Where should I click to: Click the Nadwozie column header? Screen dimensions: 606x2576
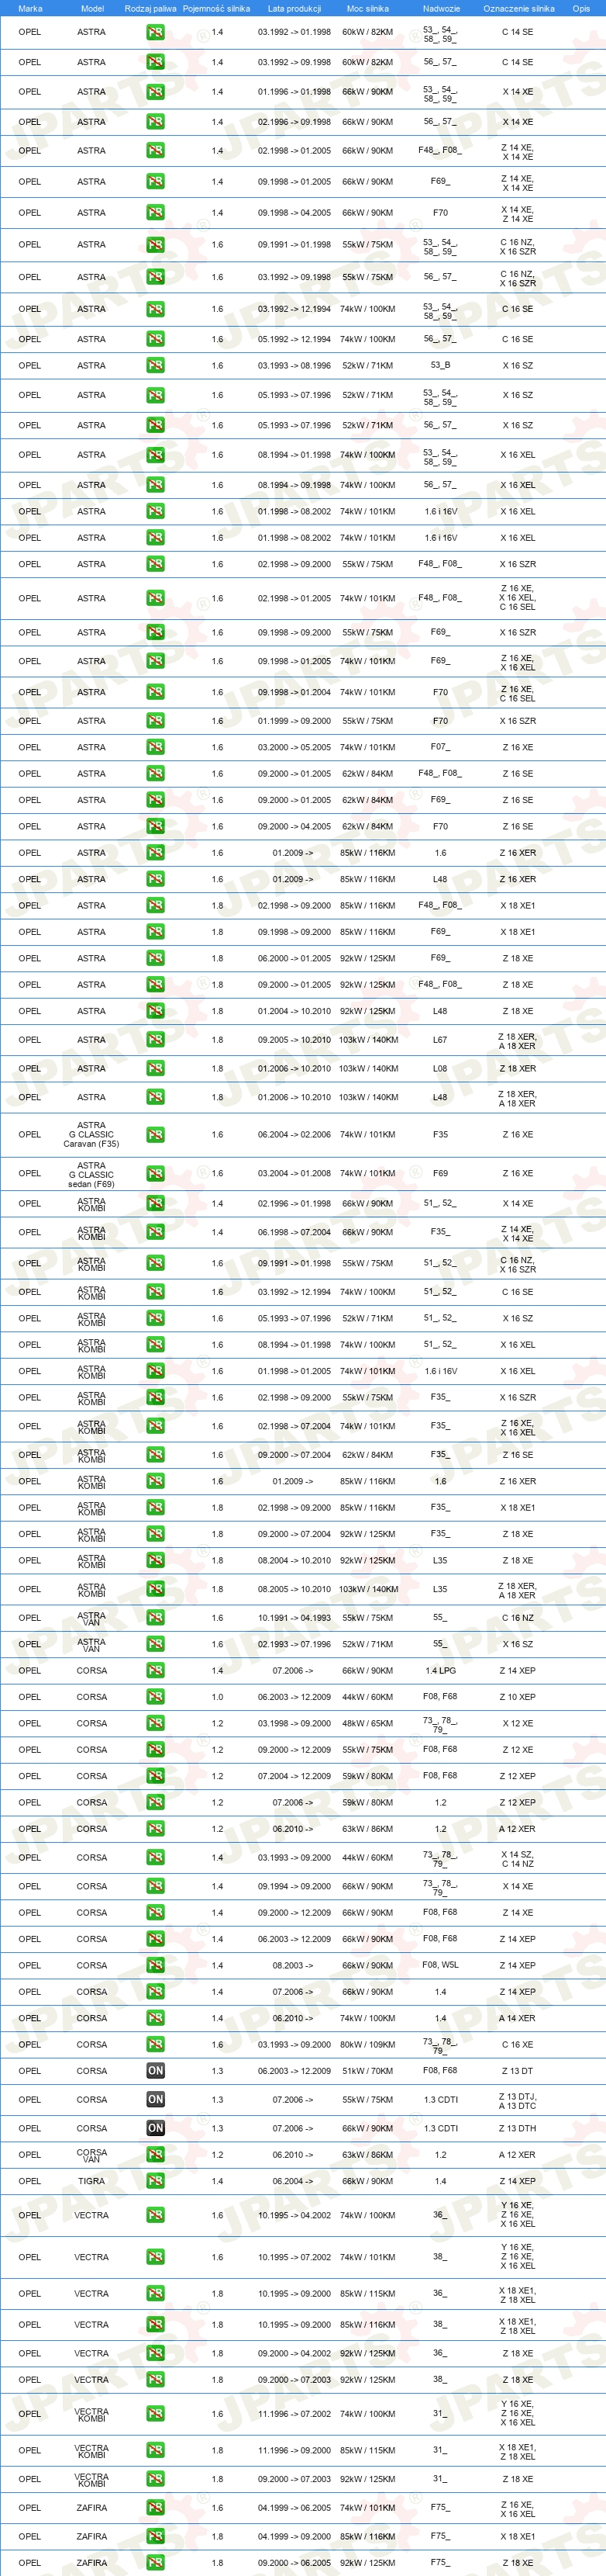[440, 8]
